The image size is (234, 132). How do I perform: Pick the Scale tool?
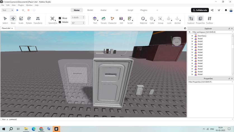[x=21, y=20]
